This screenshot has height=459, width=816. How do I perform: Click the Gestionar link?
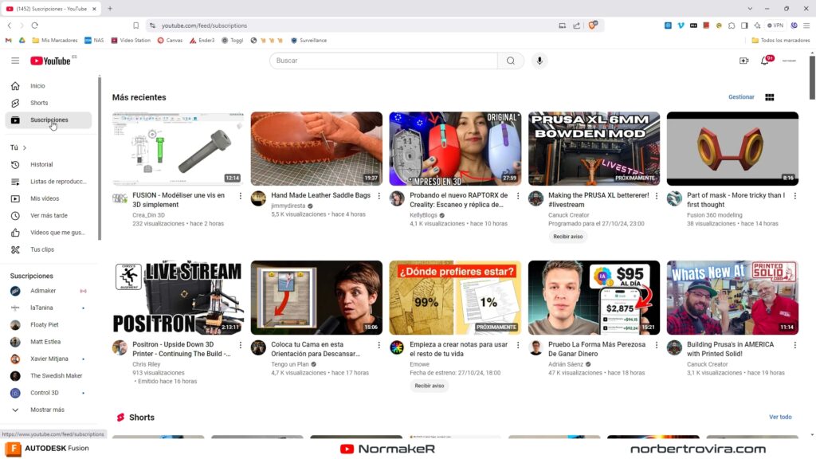tap(741, 97)
